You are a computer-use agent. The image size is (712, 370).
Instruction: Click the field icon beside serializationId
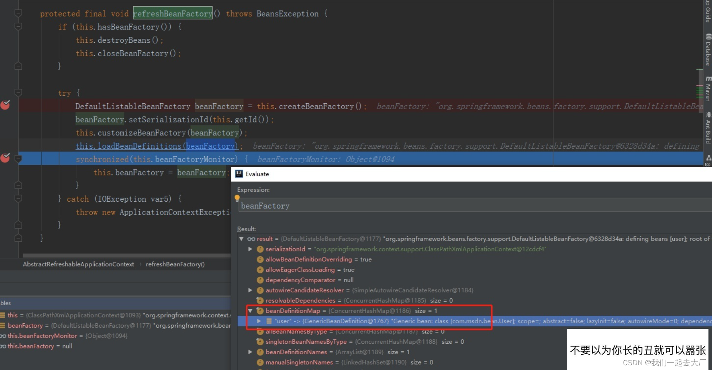point(260,249)
